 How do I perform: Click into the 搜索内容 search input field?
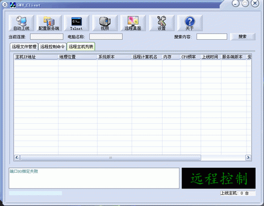click(x=212, y=37)
